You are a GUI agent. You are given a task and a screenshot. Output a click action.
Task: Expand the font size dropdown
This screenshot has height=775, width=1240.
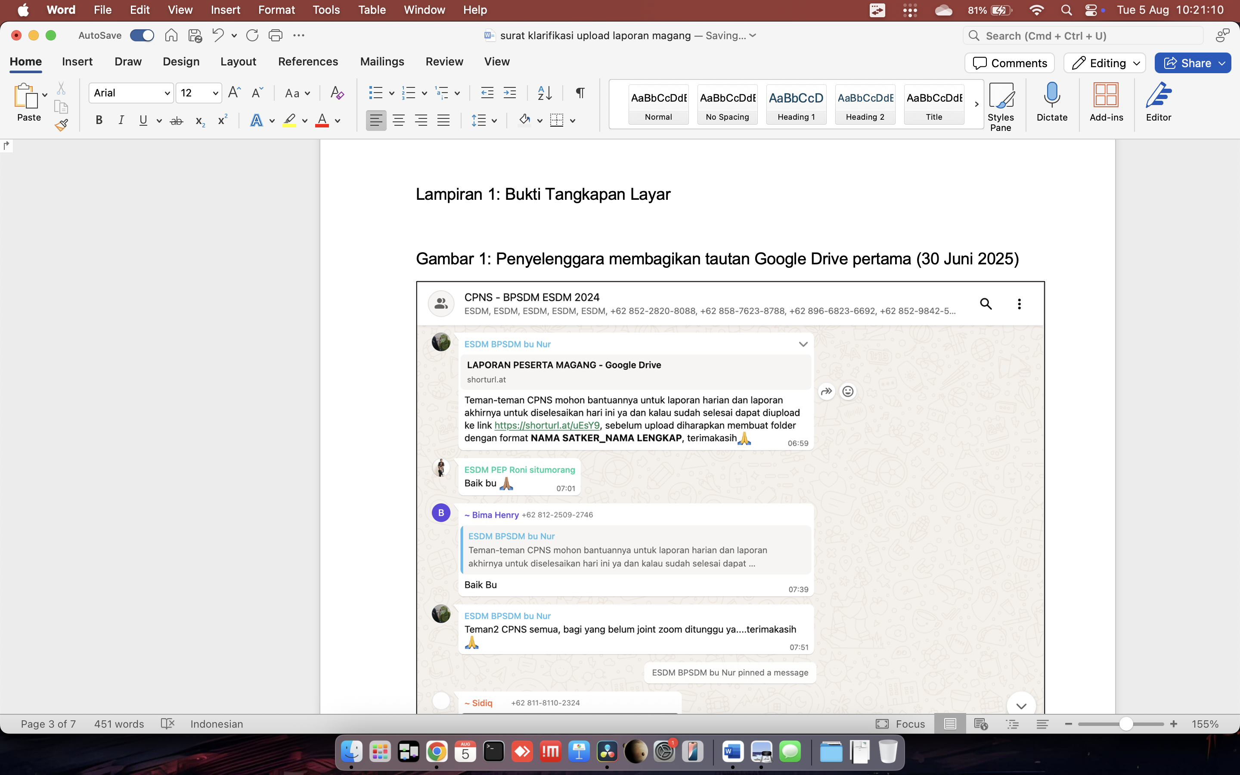tap(215, 93)
